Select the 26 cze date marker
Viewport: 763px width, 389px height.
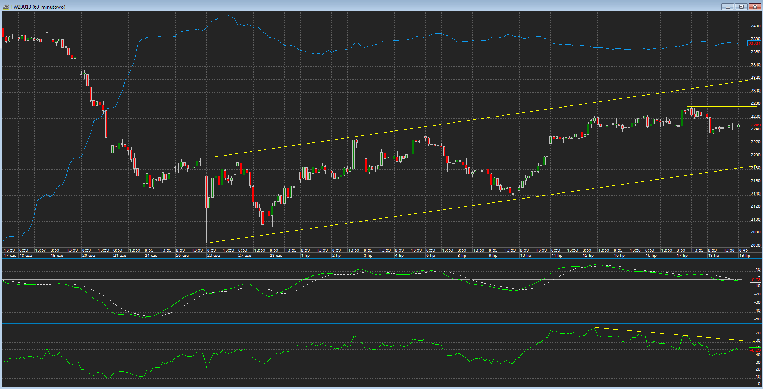[213, 256]
